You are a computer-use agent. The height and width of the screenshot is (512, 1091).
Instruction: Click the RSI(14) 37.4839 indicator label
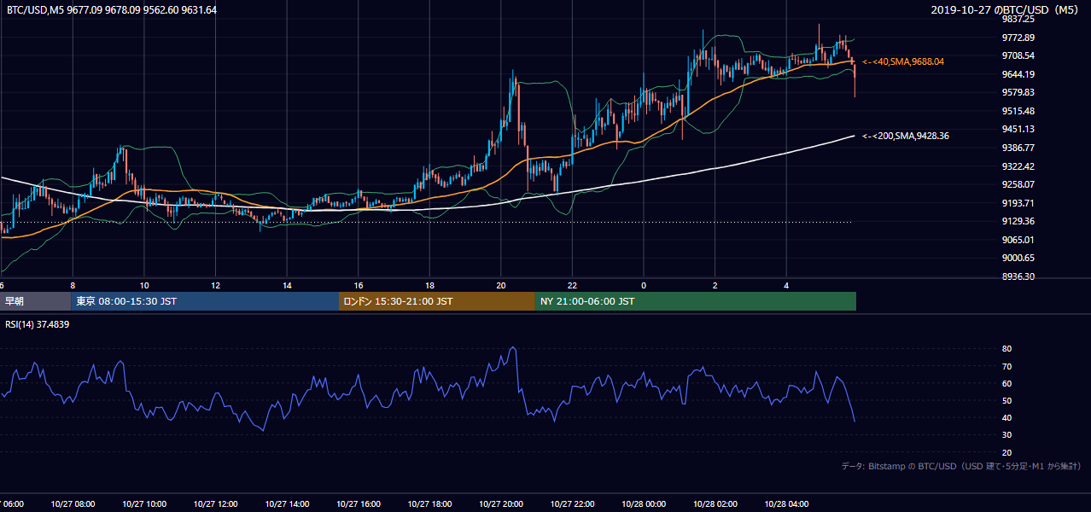38,324
